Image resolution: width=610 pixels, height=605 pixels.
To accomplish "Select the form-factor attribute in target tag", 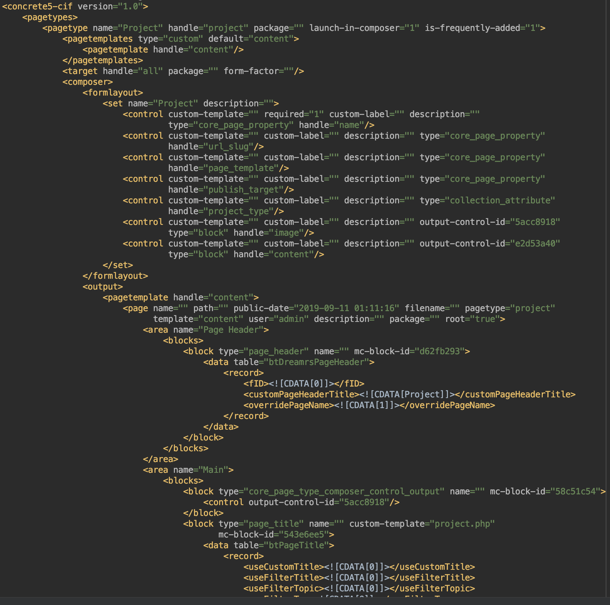I will pos(251,71).
